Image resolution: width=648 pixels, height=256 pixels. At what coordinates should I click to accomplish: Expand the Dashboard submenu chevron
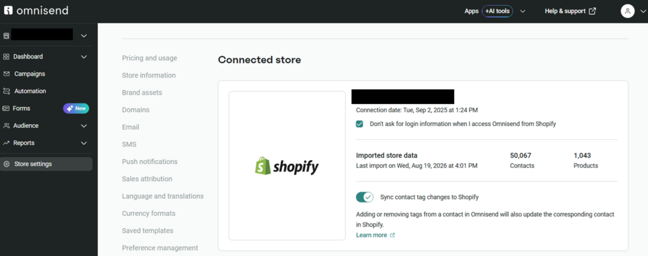84,57
